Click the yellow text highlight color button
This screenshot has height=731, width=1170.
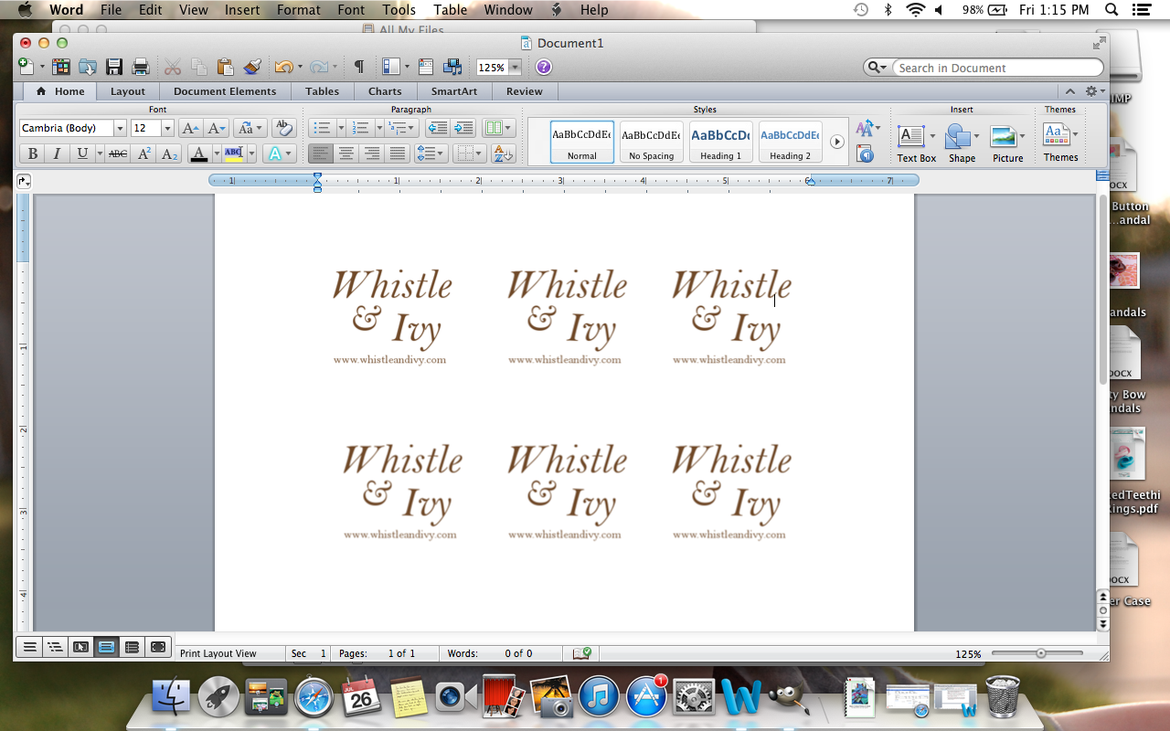[x=234, y=154]
